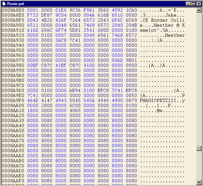Screen dimensions: 203x186
Task: Click hex value F733 on row 0008A8E0
Action: tap(33, 15)
